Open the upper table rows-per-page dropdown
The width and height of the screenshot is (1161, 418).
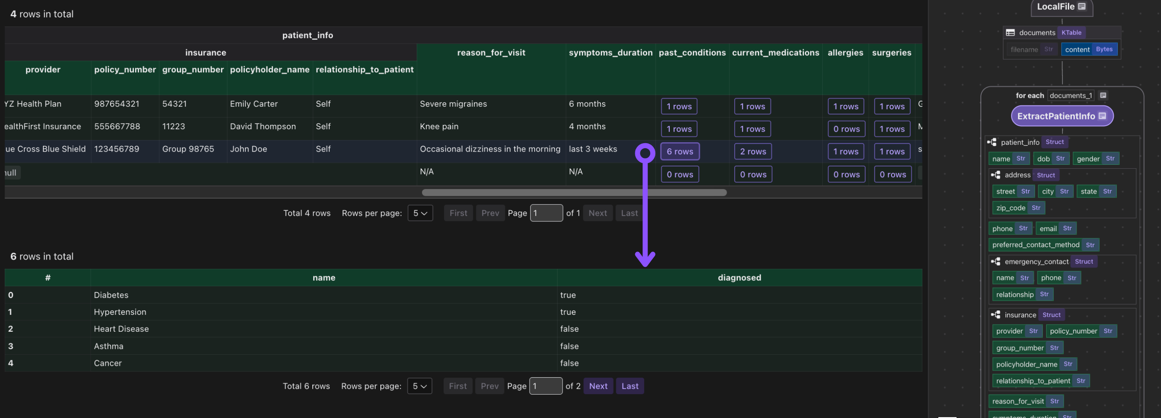420,213
